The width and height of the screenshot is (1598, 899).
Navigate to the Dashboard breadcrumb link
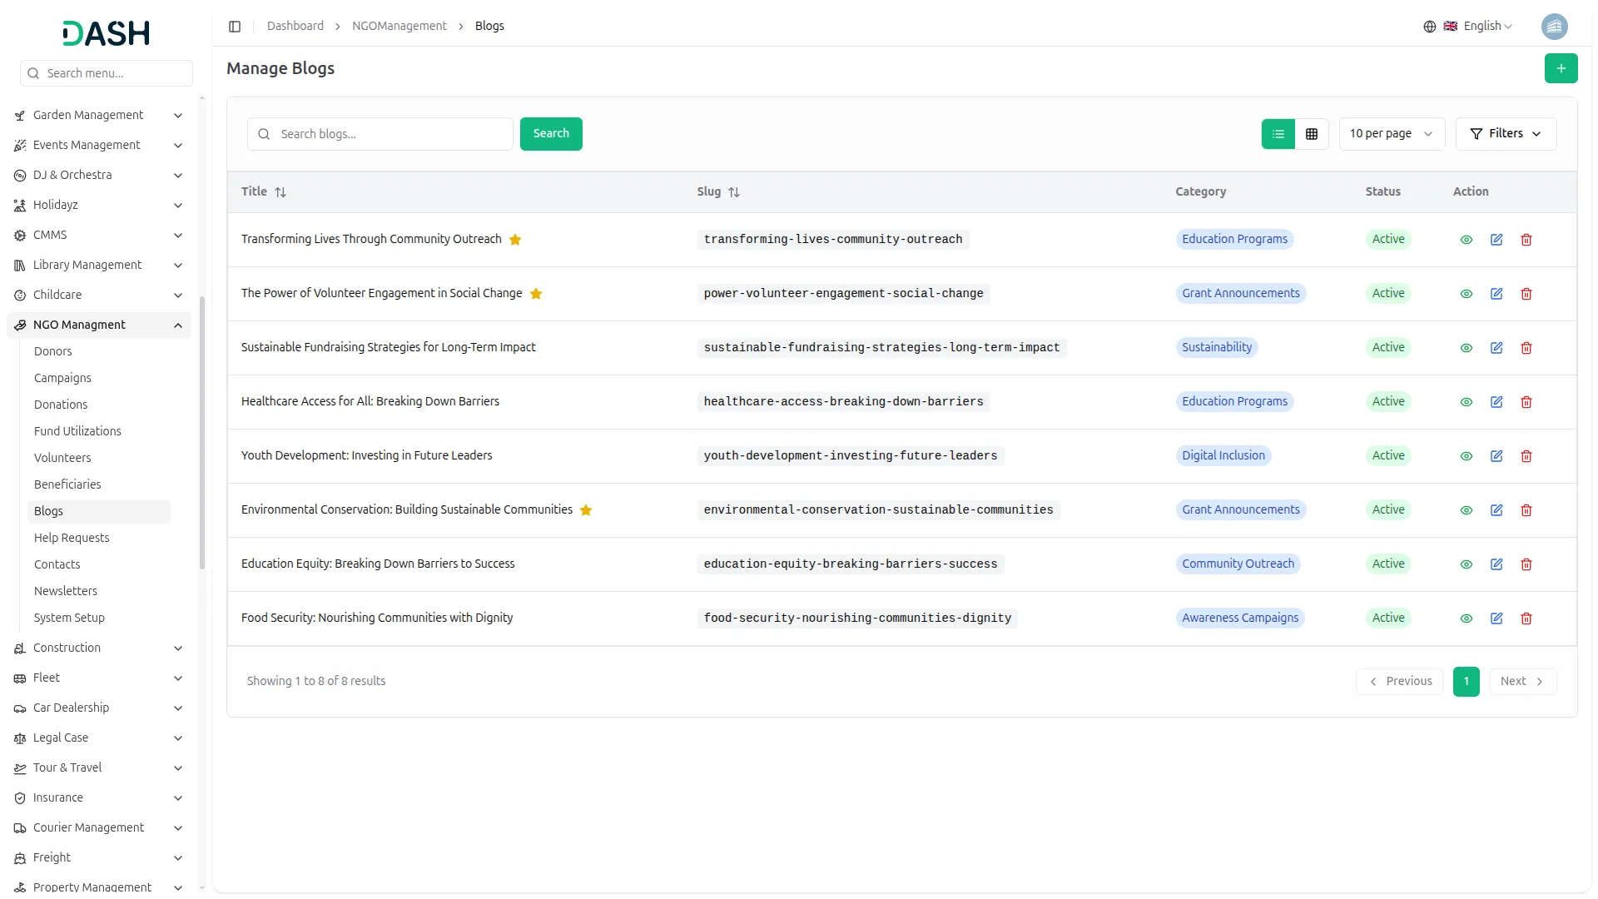click(295, 27)
